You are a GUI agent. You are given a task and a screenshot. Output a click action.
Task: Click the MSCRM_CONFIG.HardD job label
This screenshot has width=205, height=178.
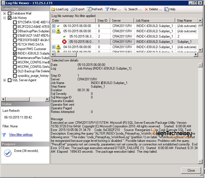coord(33,62)
